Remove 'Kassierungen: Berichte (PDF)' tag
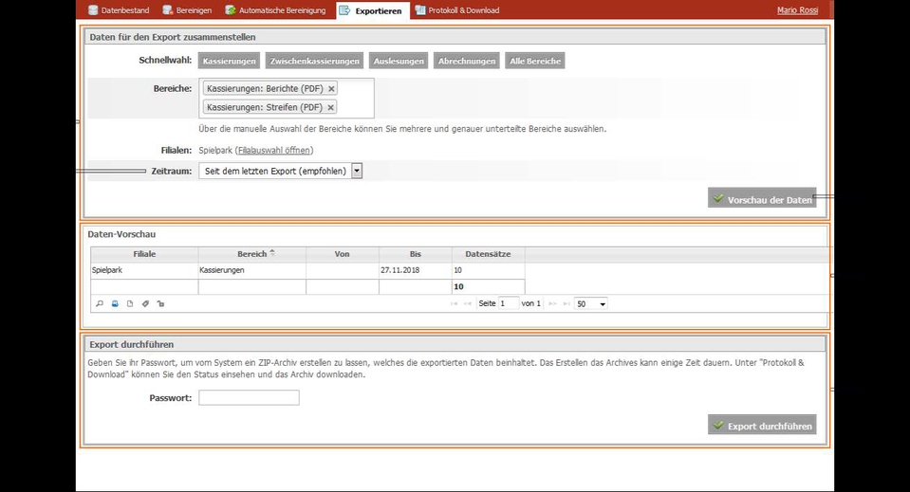910x492 pixels. 331,89
